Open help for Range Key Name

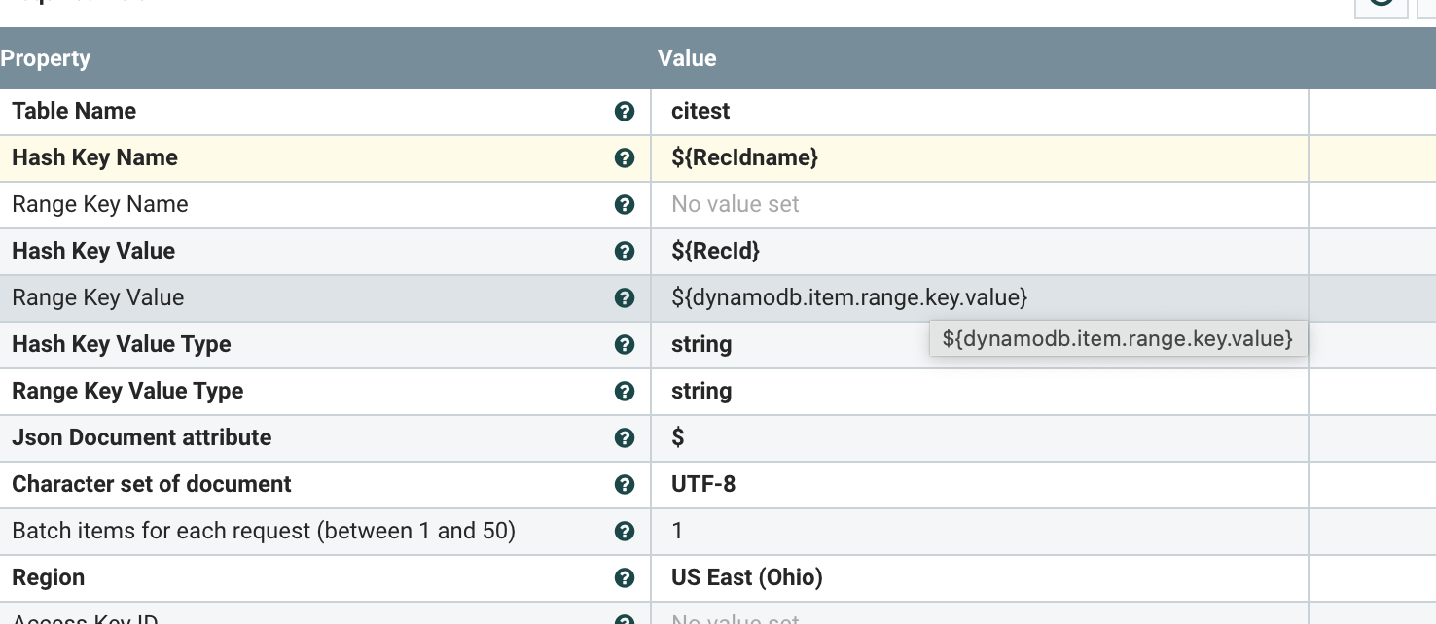coord(626,204)
